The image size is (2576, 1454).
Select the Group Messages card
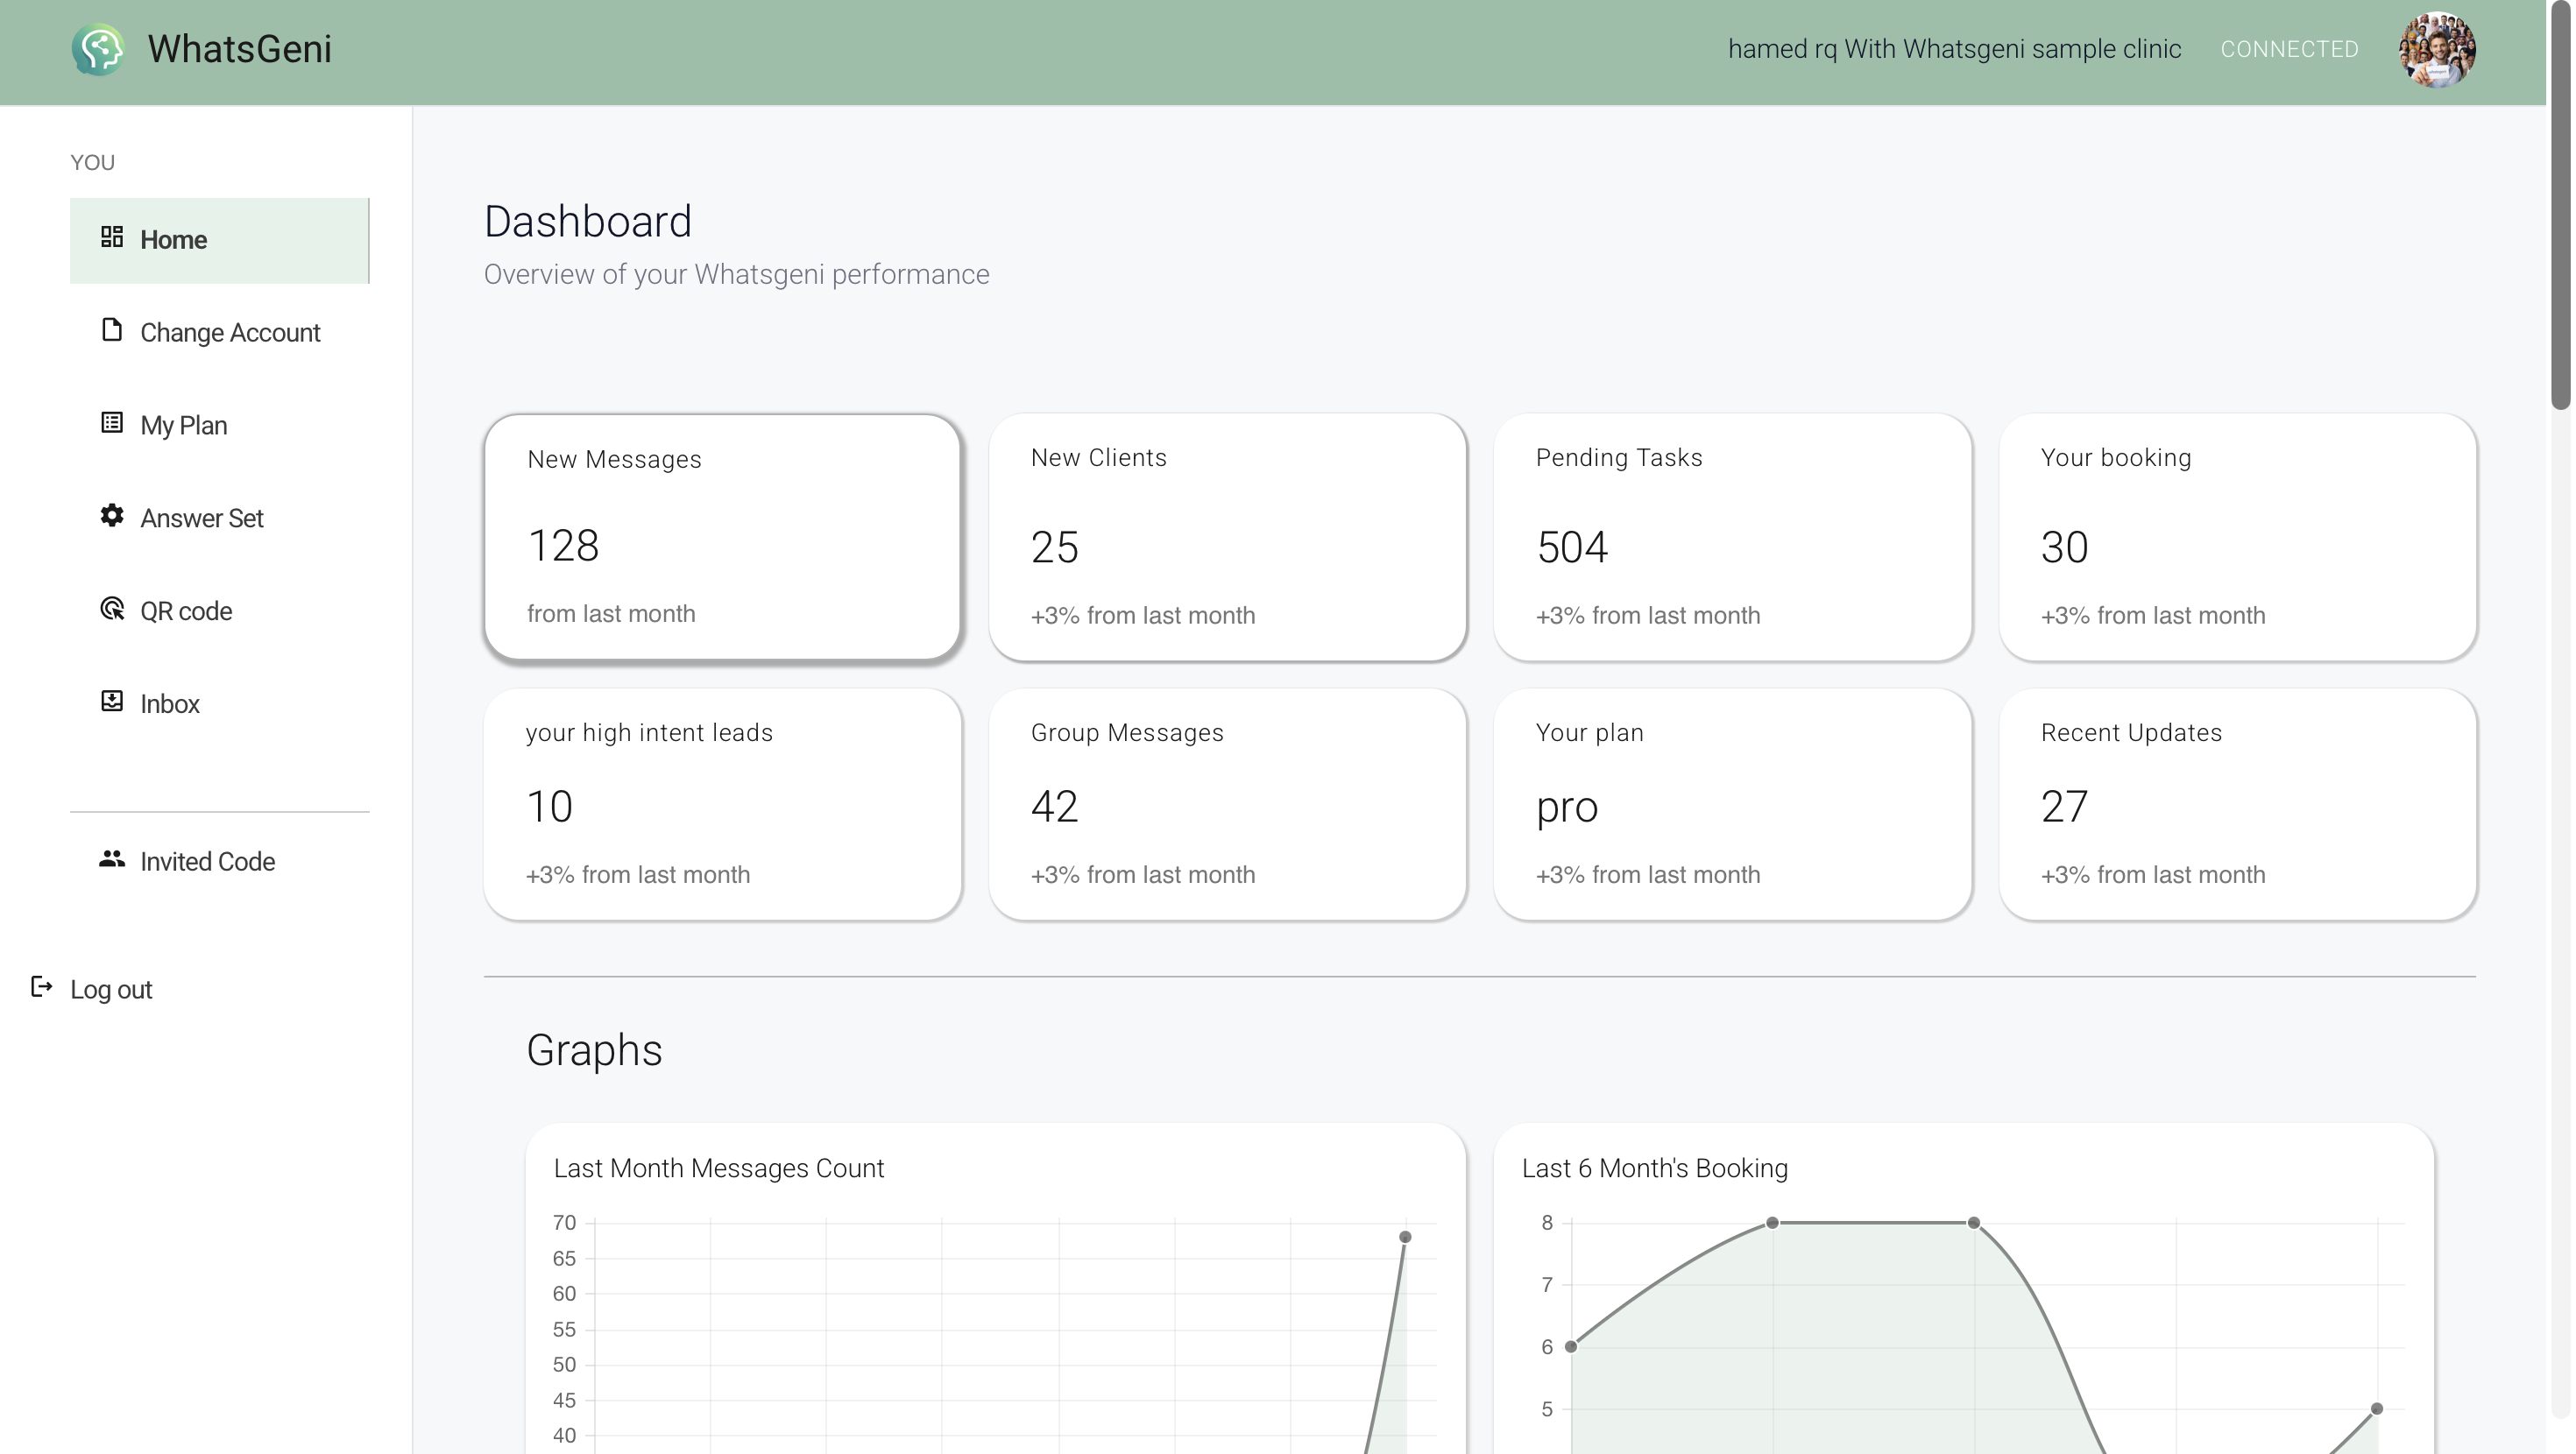pos(1227,804)
